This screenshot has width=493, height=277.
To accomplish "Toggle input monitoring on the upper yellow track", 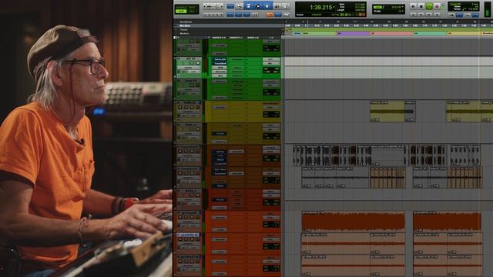I will (186, 107).
